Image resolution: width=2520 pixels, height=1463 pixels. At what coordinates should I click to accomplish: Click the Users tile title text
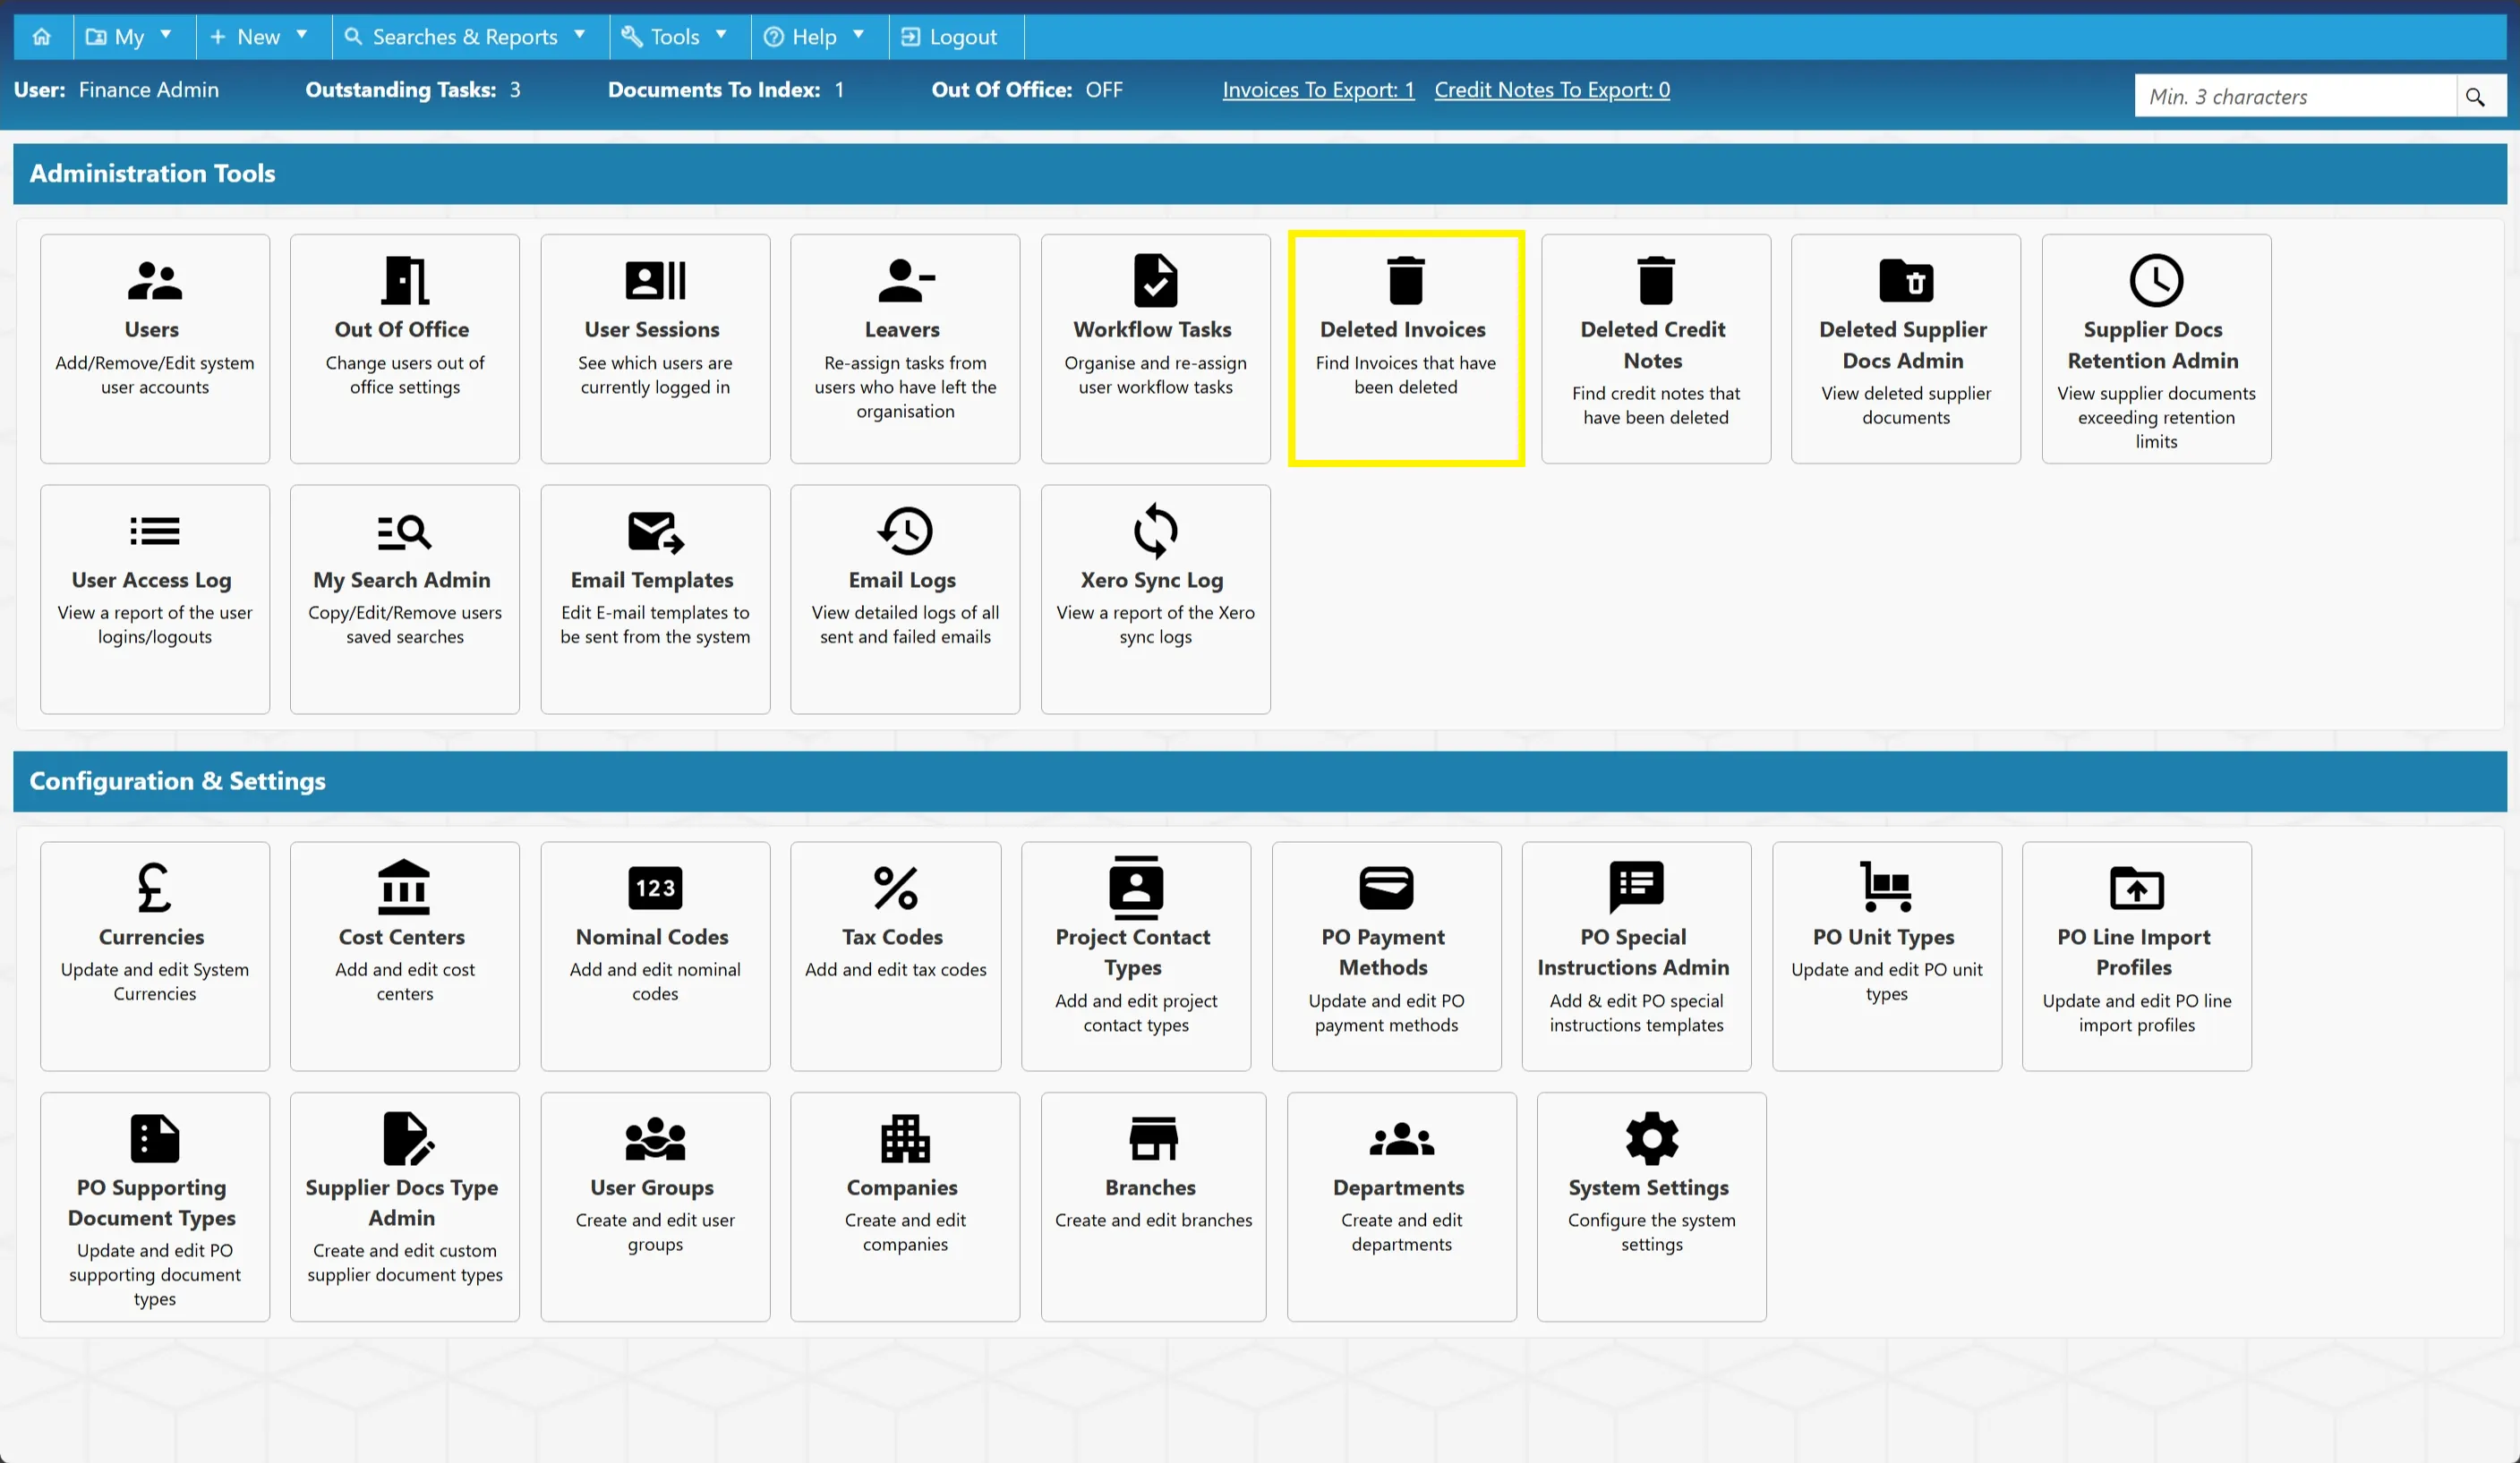[152, 330]
